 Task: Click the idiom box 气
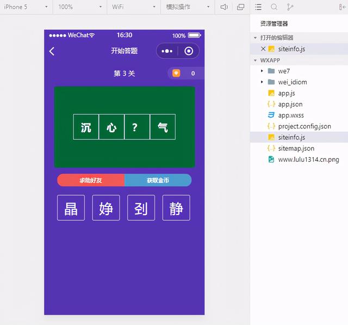tap(163, 127)
